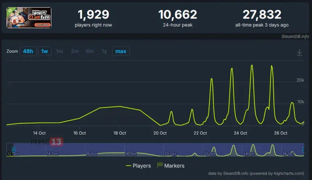The height and width of the screenshot is (180, 312).
Task: Set zoom to 1w
Action: pyautogui.click(x=45, y=51)
